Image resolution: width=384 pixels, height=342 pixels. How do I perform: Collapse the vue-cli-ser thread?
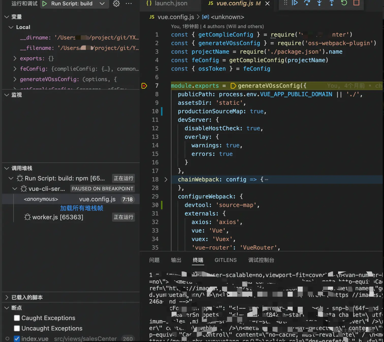[15, 189]
